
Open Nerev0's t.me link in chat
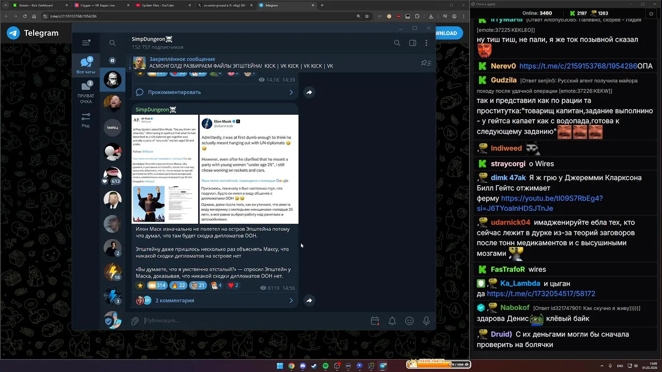(578, 66)
